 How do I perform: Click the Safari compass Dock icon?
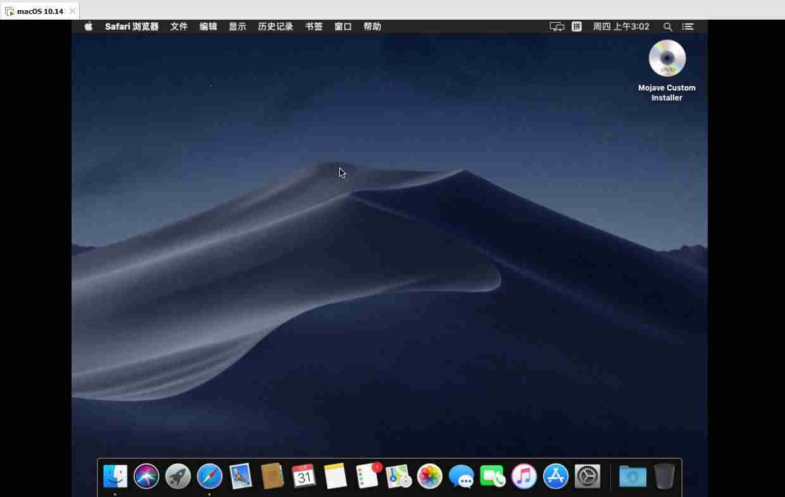[210, 476]
